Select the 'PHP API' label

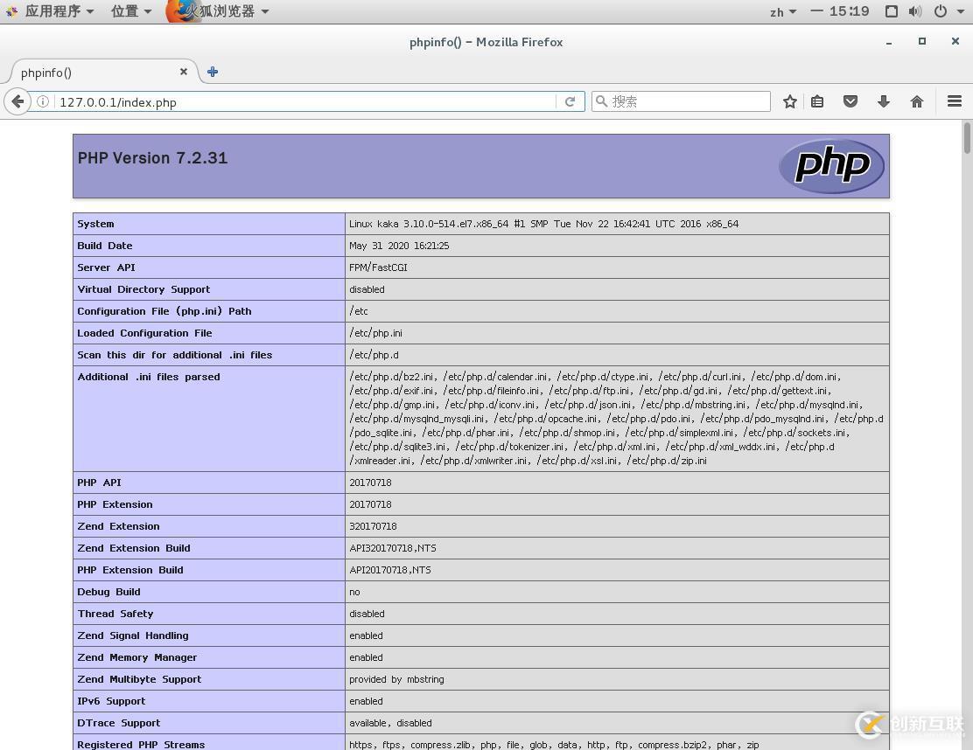tap(99, 483)
